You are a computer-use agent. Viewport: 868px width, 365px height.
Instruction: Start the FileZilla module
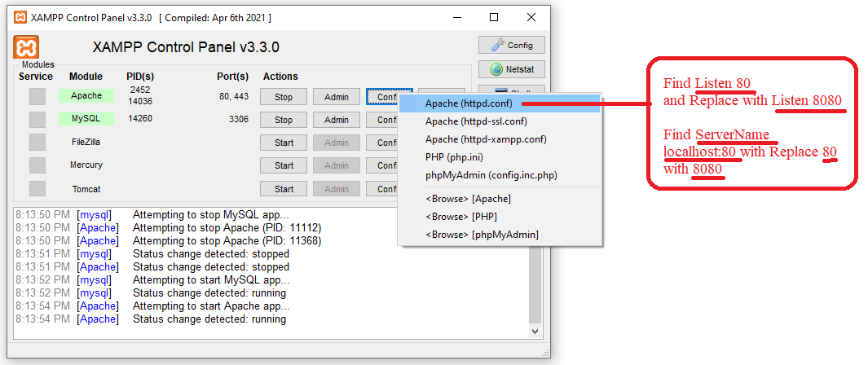tap(284, 143)
